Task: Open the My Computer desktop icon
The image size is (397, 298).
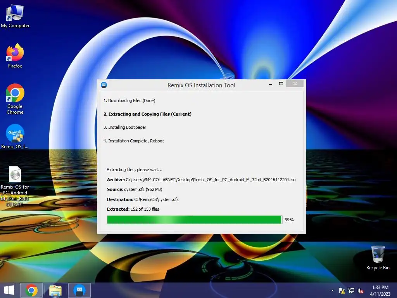Action: click(x=15, y=16)
